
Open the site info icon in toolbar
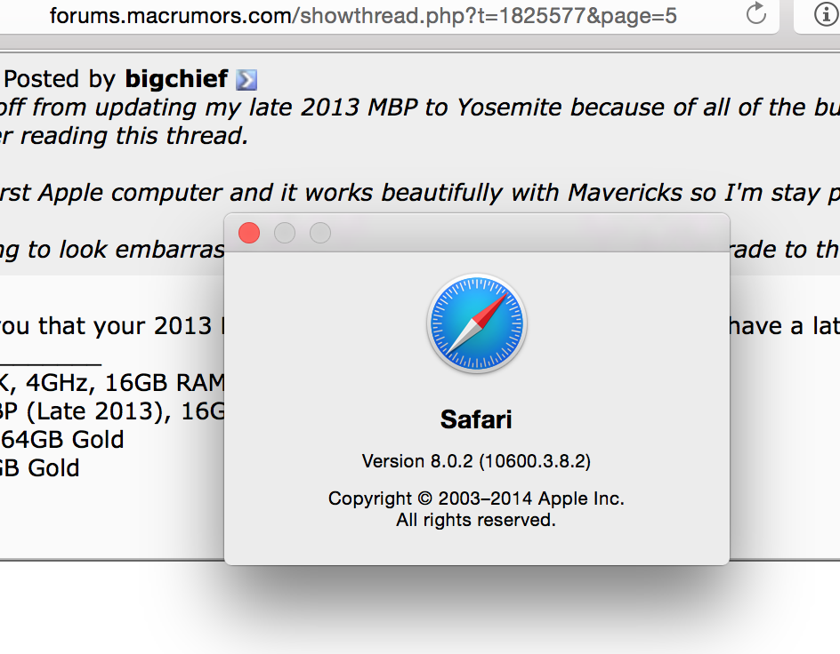(x=826, y=14)
